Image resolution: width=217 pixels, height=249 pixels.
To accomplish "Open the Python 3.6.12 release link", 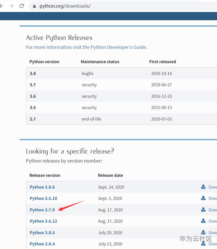I will (x=43, y=221).
